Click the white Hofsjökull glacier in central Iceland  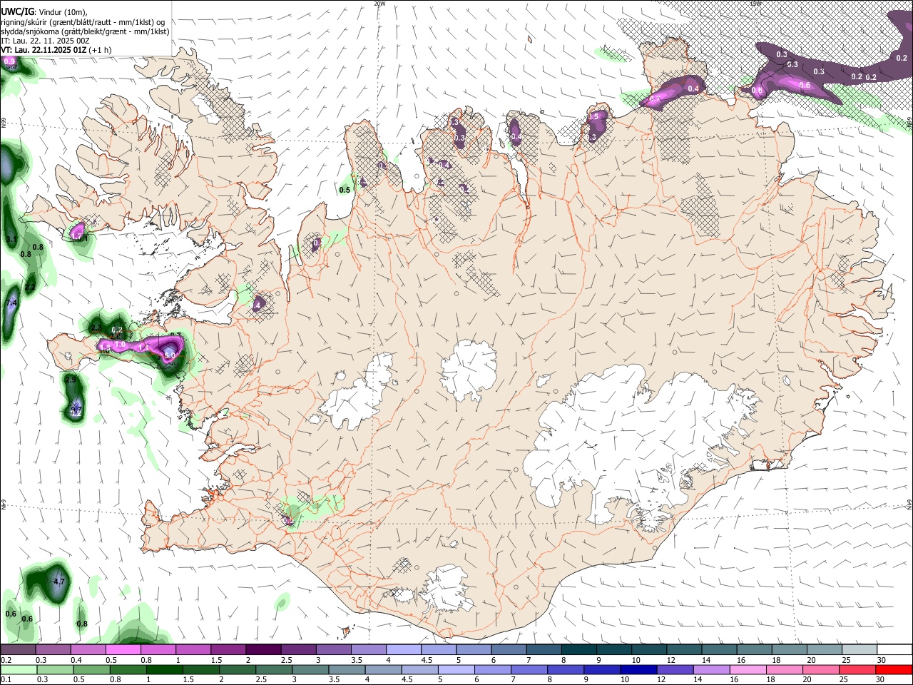[x=469, y=370]
